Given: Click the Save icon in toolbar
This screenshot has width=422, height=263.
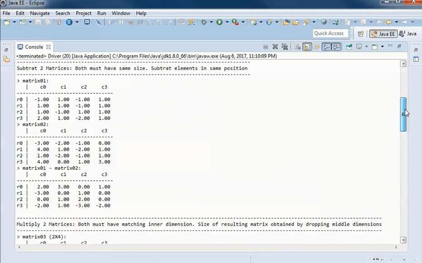Looking at the screenshot, I should tap(38, 22).
